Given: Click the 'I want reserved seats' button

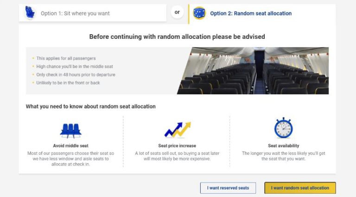Looking at the screenshot, I should [x=228, y=188].
